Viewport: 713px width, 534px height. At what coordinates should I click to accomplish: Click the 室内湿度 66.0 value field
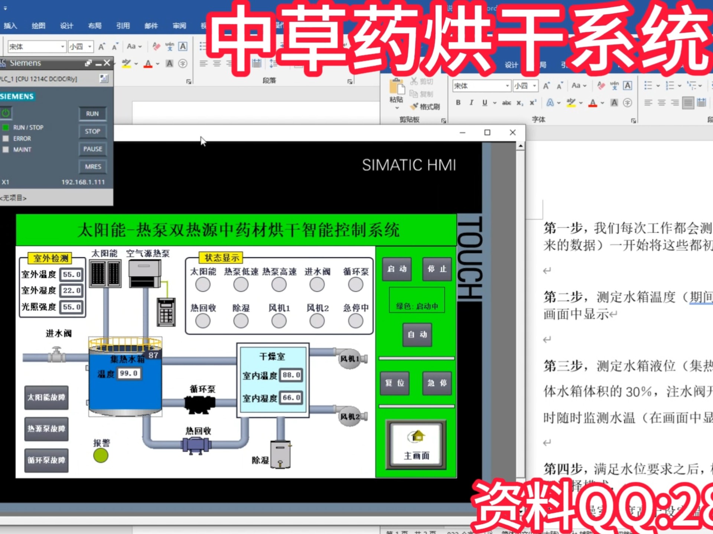point(291,398)
